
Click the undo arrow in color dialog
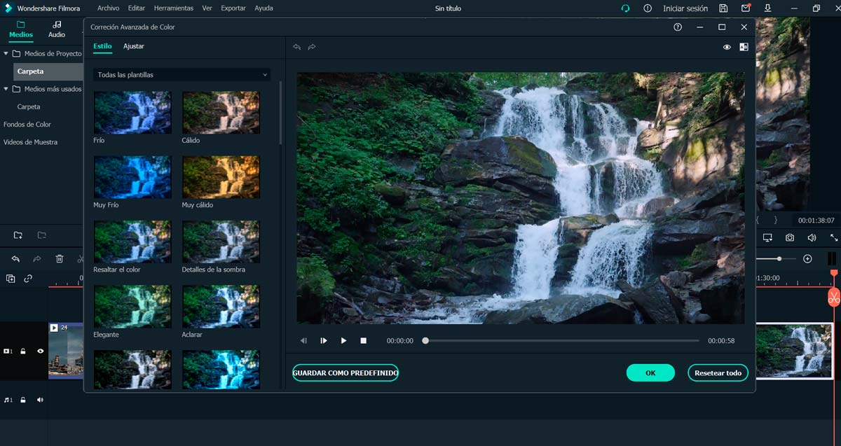(x=297, y=47)
